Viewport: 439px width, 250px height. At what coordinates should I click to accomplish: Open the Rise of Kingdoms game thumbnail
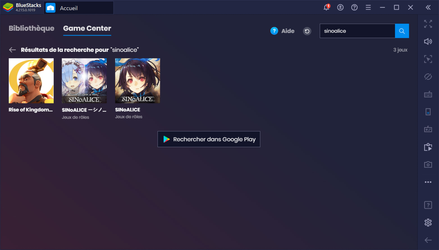[31, 81]
